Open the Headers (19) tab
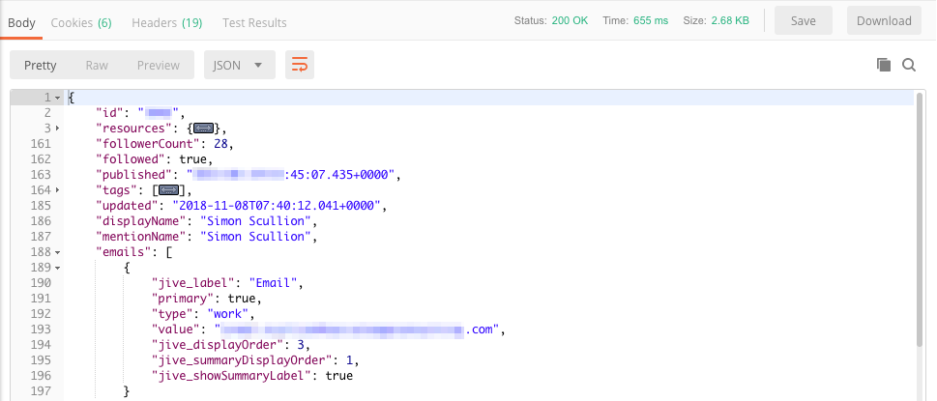937x401 pixels. [x=166, y=22]
